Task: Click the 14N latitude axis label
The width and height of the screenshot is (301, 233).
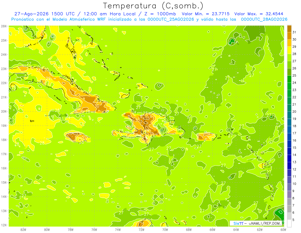Action: tap(4, 197)
